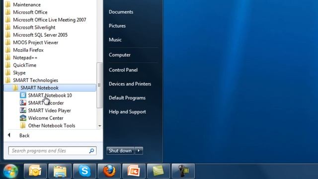The width and height of the screenshot is (318, 179).
Task: Open Documents from Start menu
Action: tap(121, 12)
